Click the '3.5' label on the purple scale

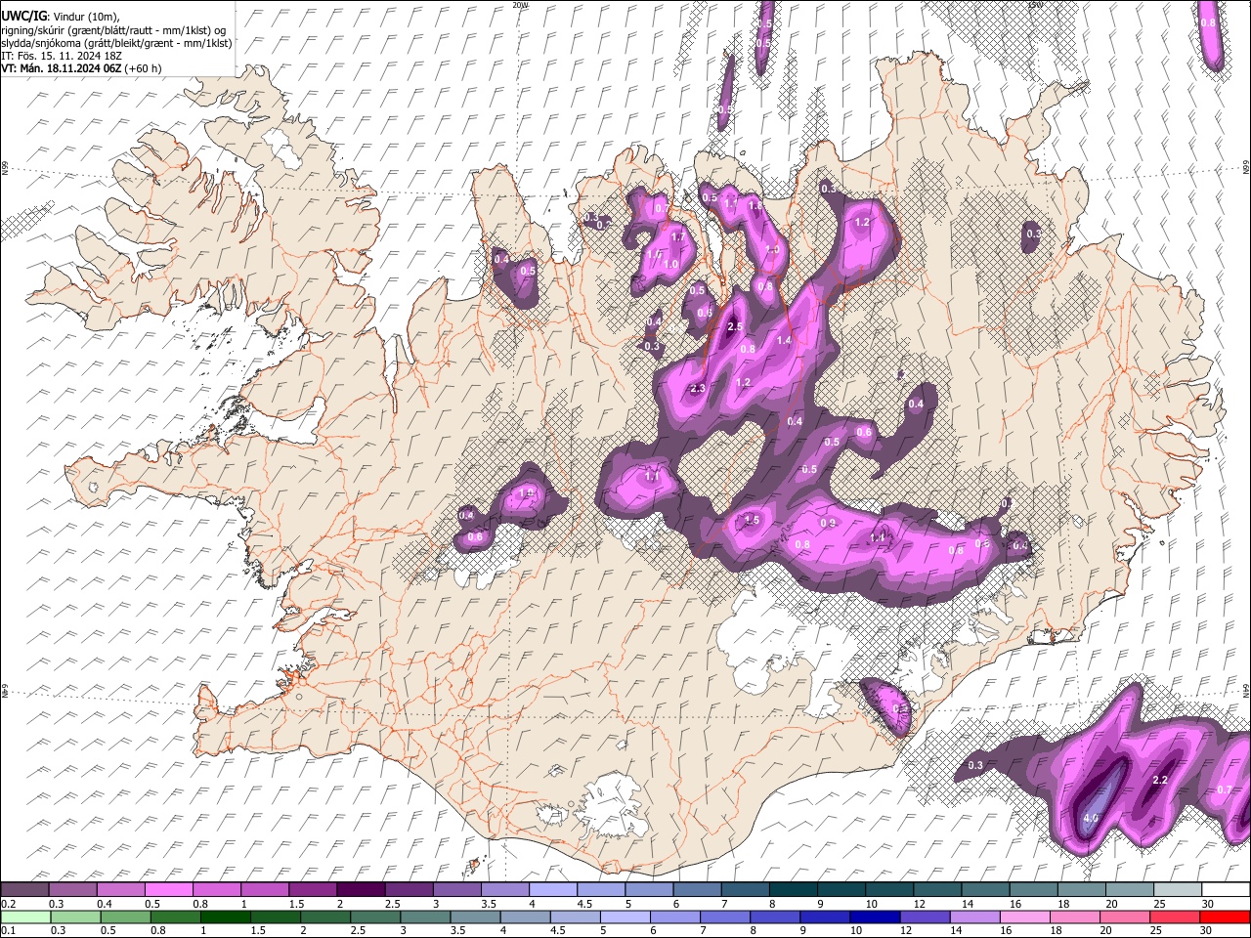click(x=489, y=904)
